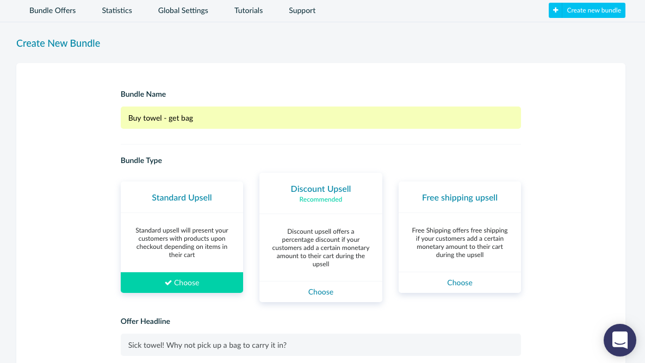Select the Free shipping upsell card title
Image resolution: width=645 pixels, height=363 pixels.
[460, 197]
